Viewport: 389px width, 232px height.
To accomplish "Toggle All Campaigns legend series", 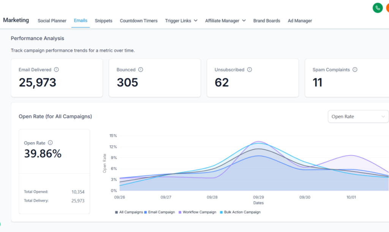I will 129,212.
